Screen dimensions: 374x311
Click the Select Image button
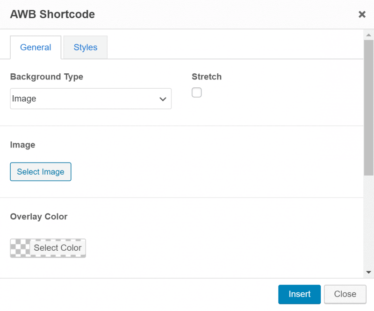coord(40,171)
